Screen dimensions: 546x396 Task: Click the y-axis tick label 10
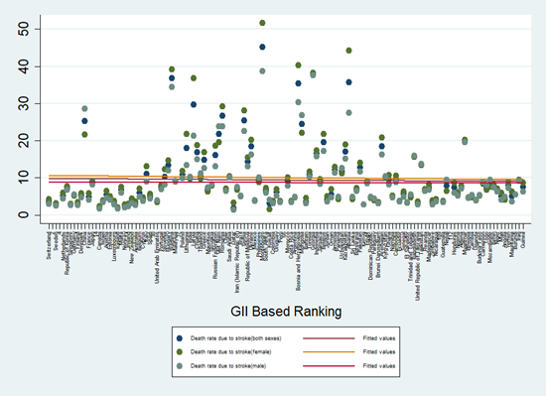[24, 178]
